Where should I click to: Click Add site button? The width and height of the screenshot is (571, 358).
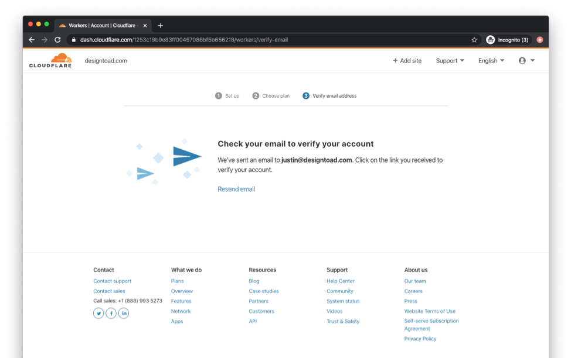407,61
